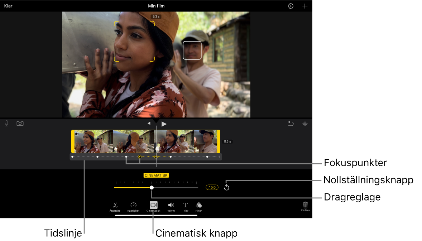Start voiceover with microphone icon
Screen dimensions: 422x241
pos(7,124)
